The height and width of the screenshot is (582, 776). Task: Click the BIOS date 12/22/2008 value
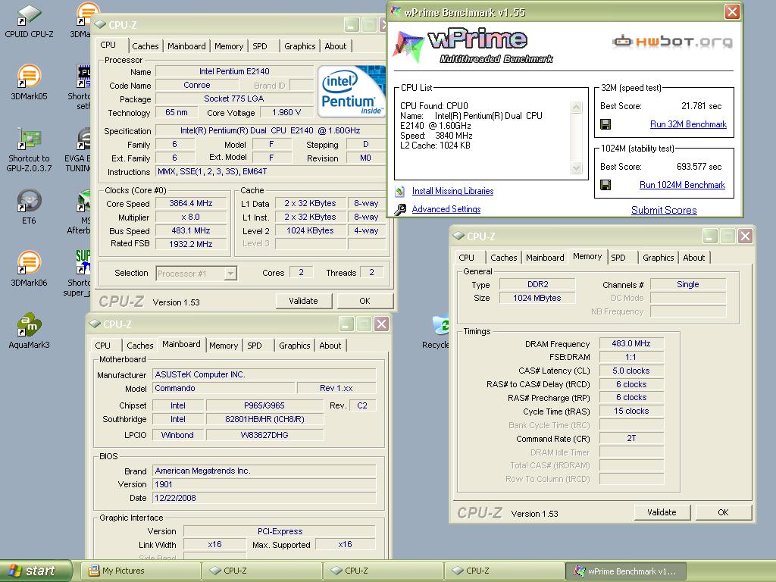pos(264,498)
